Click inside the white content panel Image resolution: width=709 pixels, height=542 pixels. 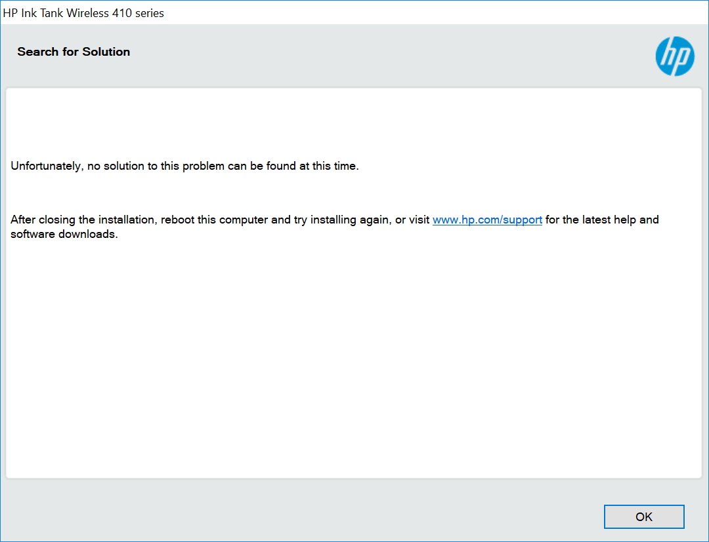click(x=354, y=360)
